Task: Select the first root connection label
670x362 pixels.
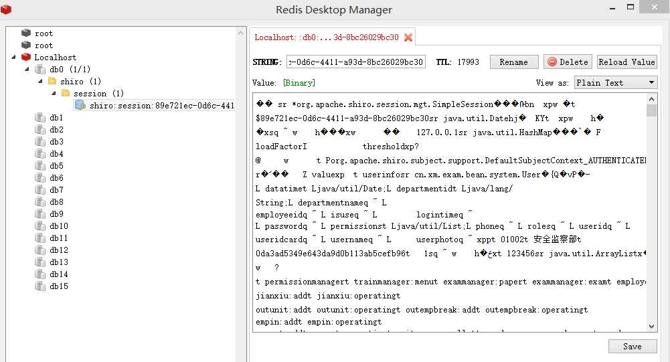Action: click(44, 33)
